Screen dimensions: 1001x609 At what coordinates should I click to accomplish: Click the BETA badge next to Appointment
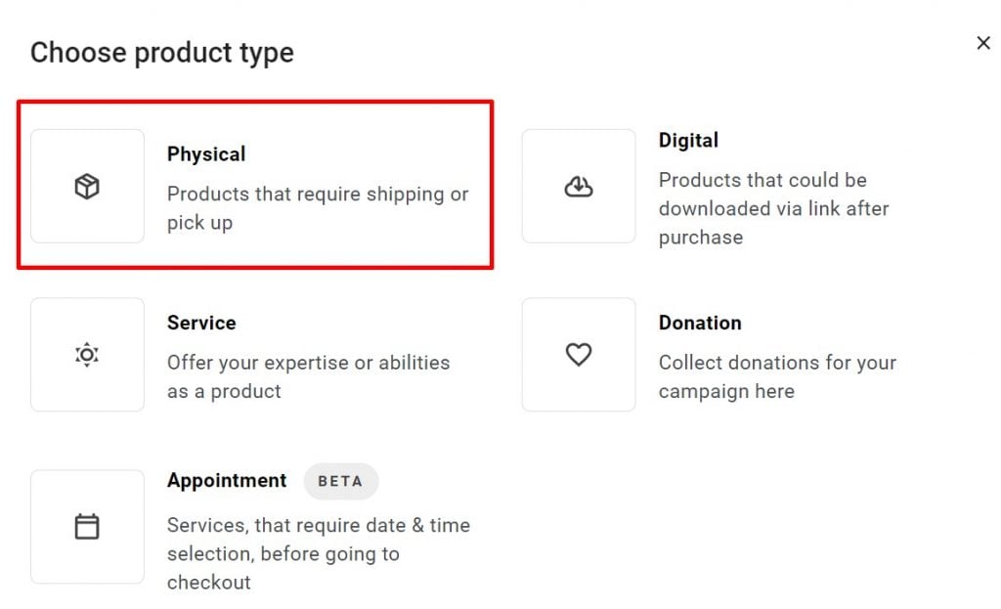(340, 481)
